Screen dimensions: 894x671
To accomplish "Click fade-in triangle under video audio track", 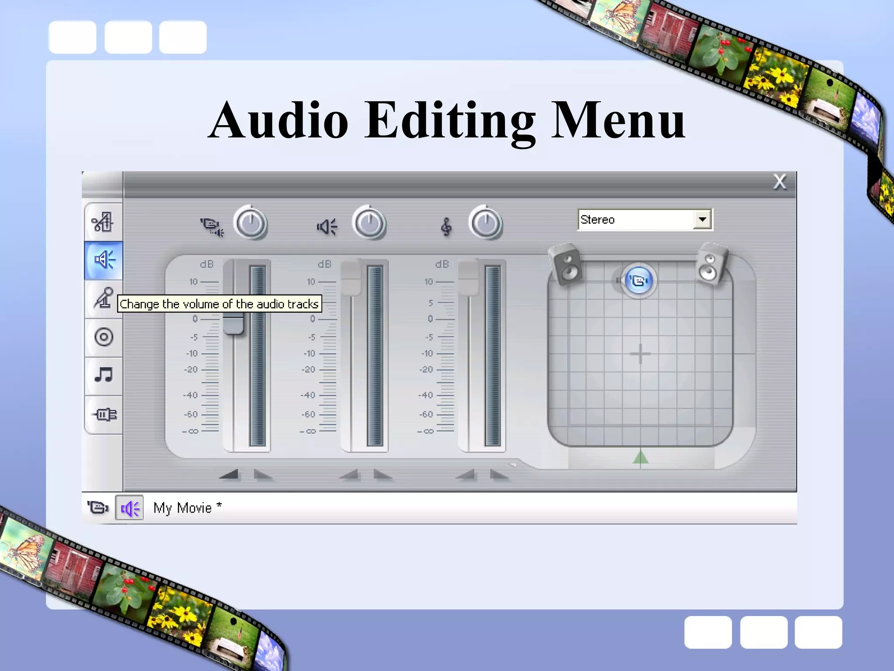I will tap(229, 474).
